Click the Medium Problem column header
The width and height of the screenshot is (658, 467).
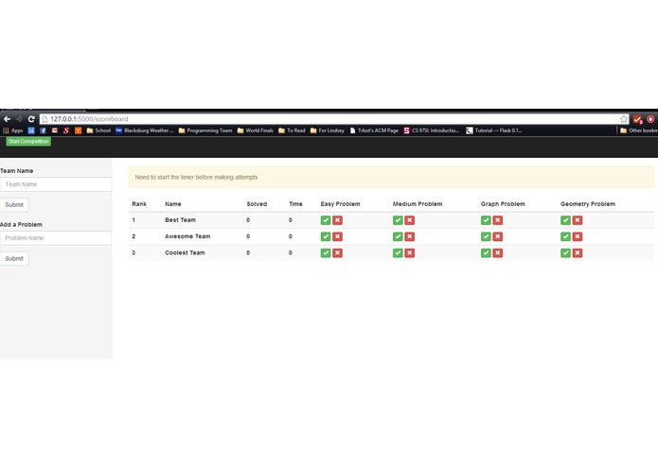click(x=418, y=204)
